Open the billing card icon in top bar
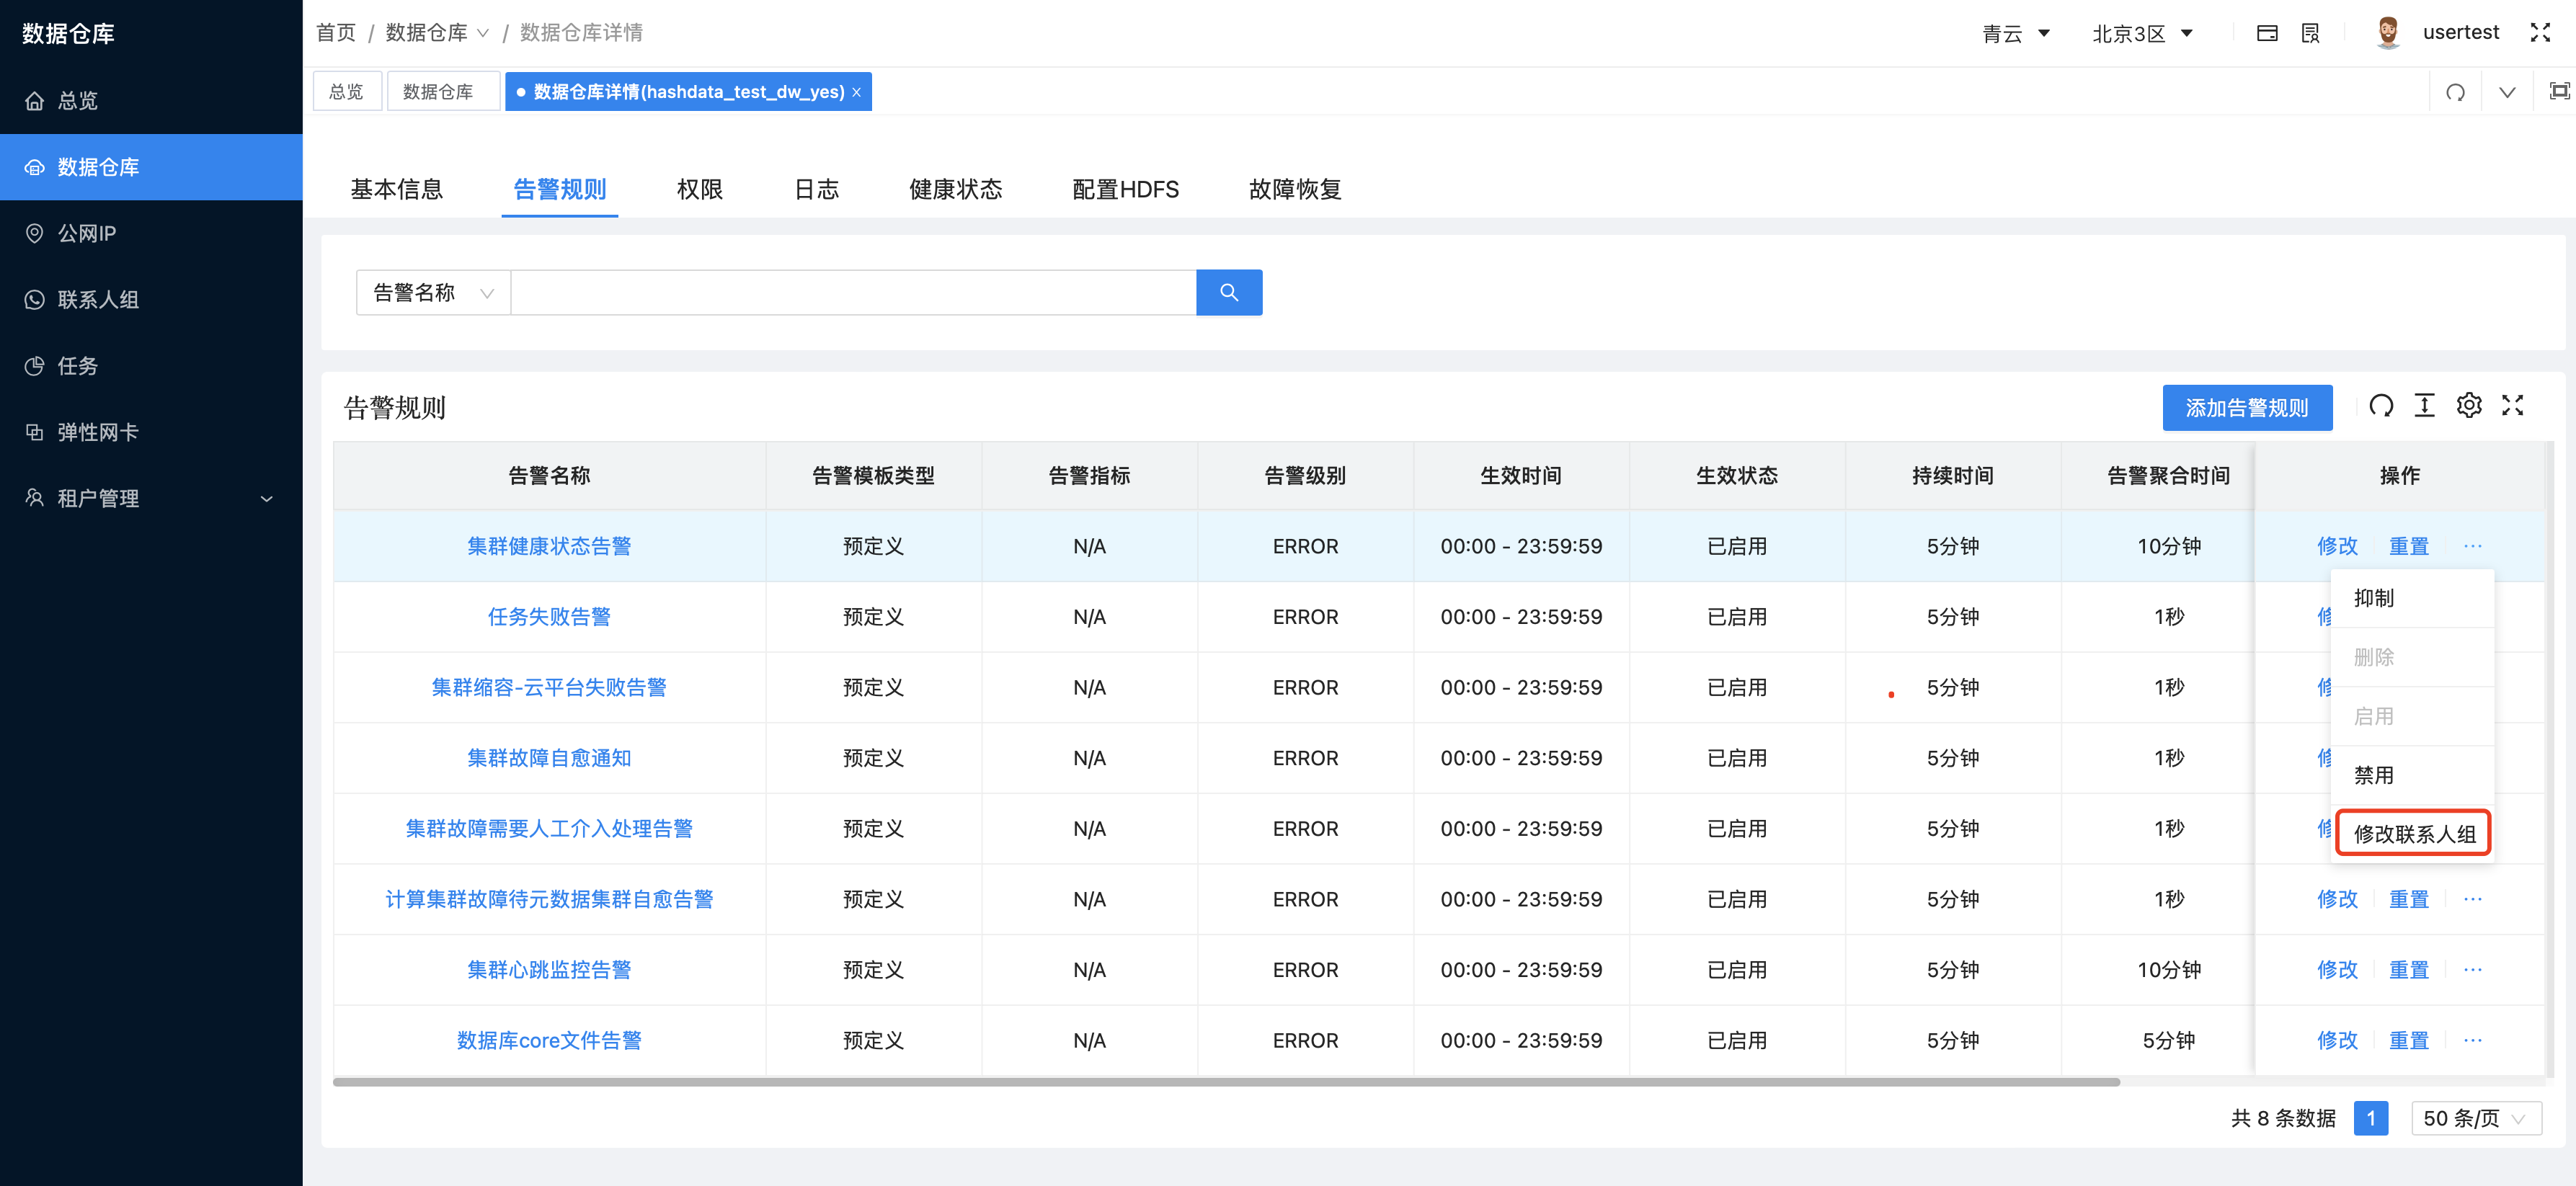Viewport: 2576px width, 1186px height. 2266,32
